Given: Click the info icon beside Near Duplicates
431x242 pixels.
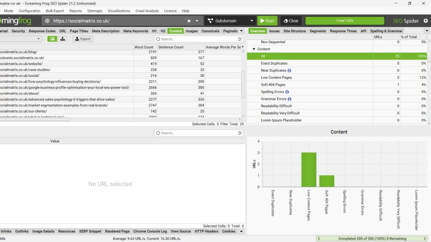Looking at the screenshot, I should tap(290, 71).
